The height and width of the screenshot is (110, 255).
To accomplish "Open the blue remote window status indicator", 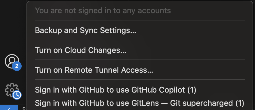I will pyautogui.click(x=9, y=108).
